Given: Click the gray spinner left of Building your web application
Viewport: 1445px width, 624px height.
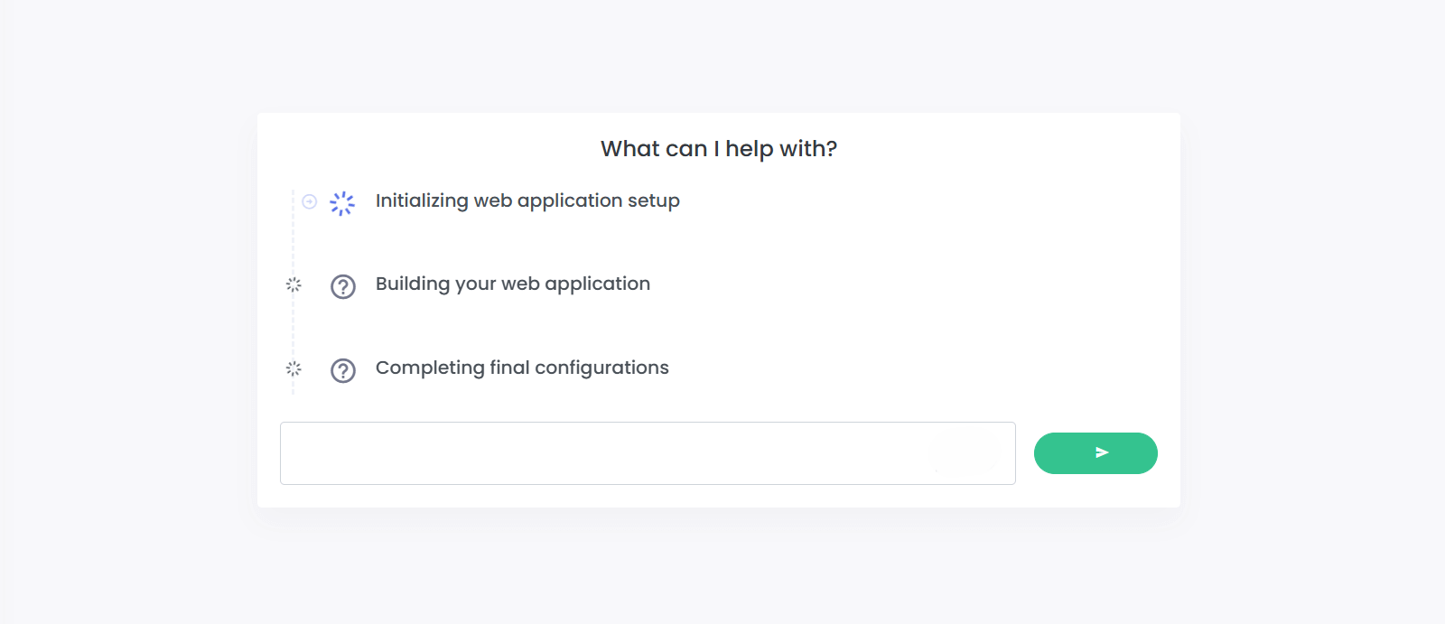Looking at the screenshot, I should tap(294, 284).
